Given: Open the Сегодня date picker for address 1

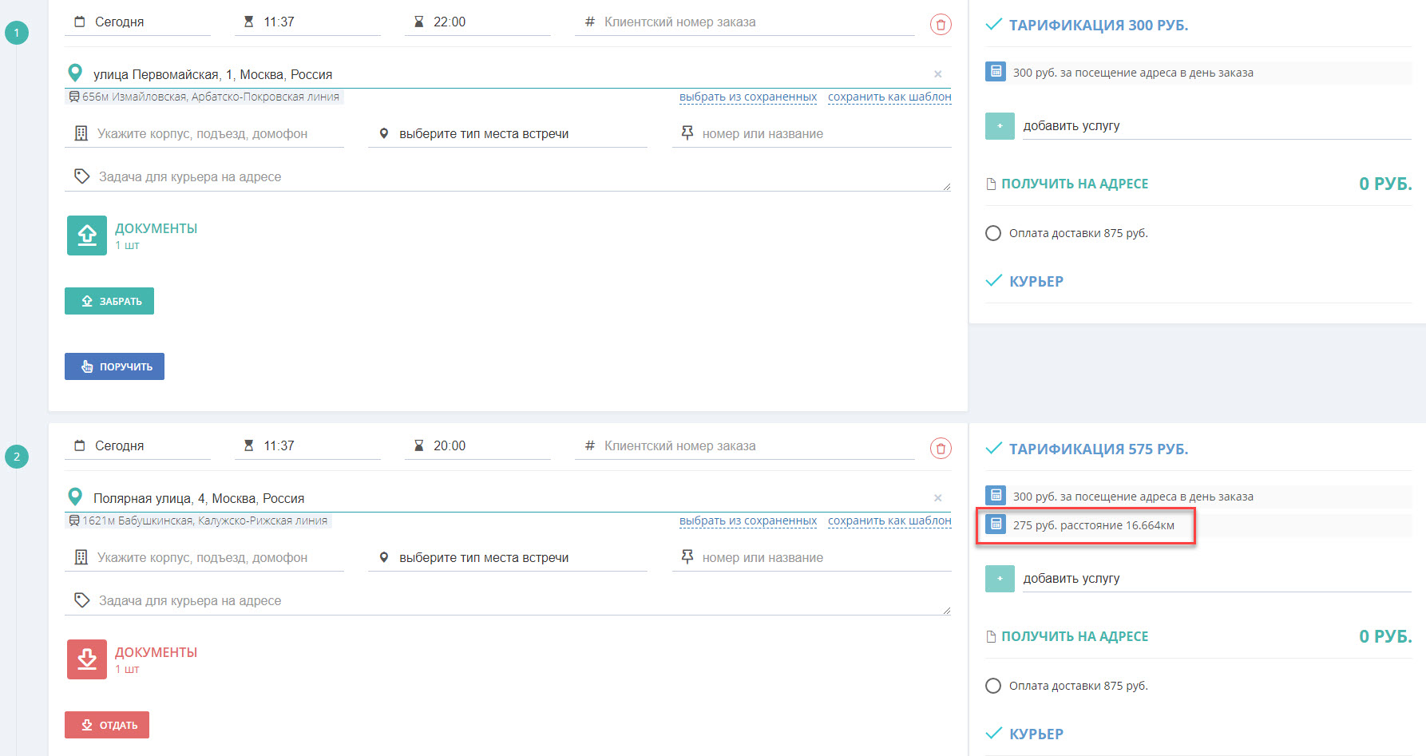Looking at the screenshot, I should [x=137, y=22].
